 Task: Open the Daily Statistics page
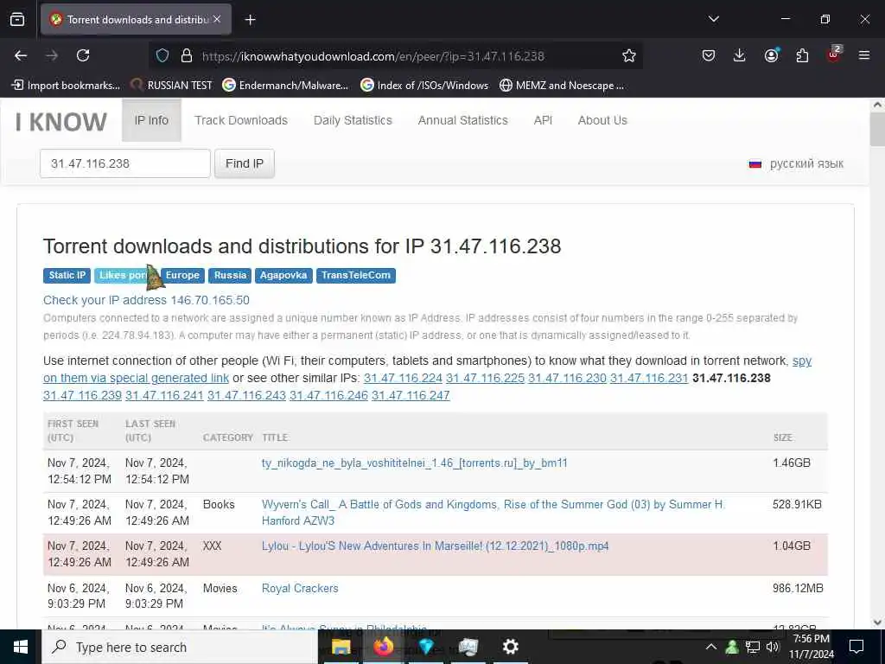(x=353, y=120)
